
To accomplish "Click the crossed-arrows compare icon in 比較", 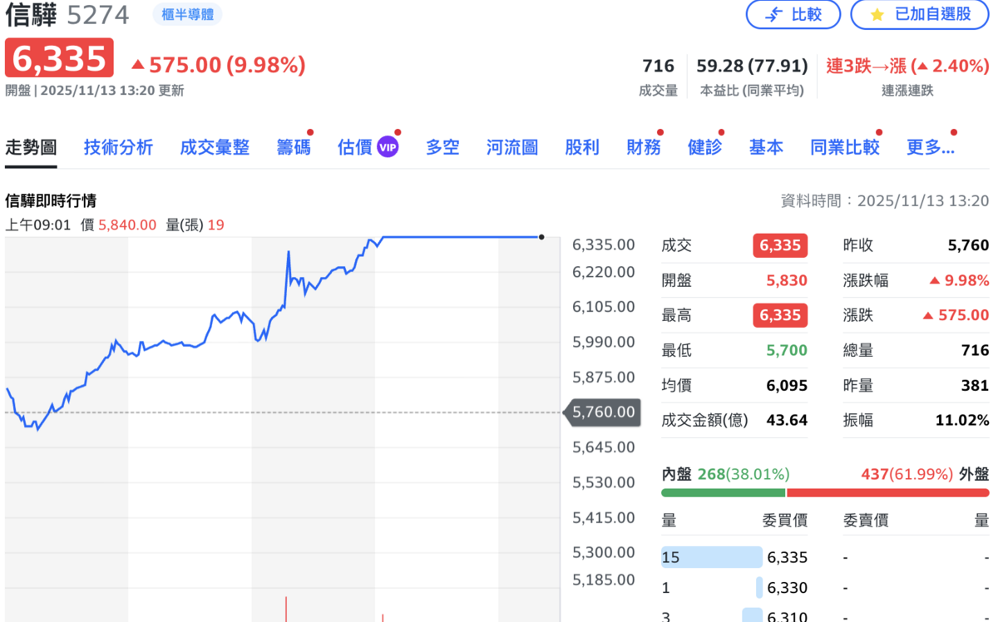I will (775, 15).
